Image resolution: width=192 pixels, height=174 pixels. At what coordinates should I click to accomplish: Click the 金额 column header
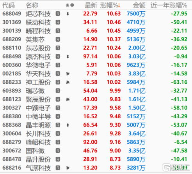click(139, 5)
